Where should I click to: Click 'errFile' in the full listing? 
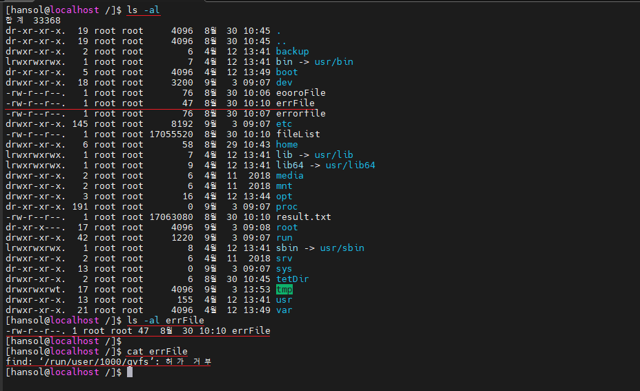point(295,103)
